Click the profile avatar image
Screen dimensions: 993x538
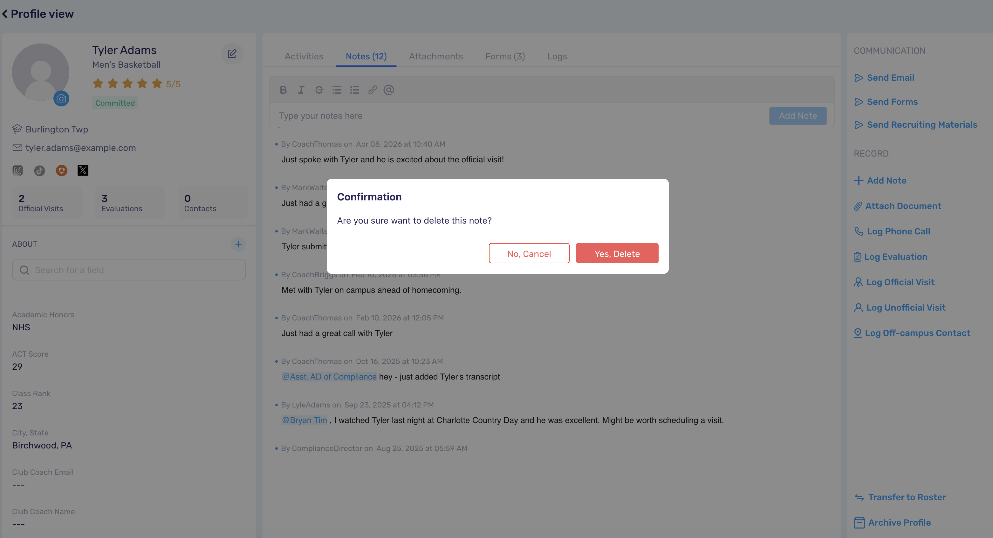click(x=40, y=72)
